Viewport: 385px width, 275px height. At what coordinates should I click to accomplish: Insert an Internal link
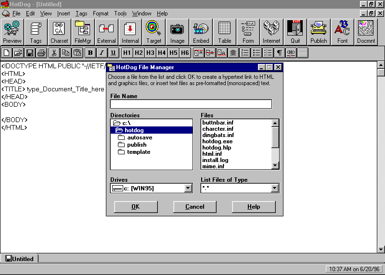pyautogui.click(x=130, y=32)
